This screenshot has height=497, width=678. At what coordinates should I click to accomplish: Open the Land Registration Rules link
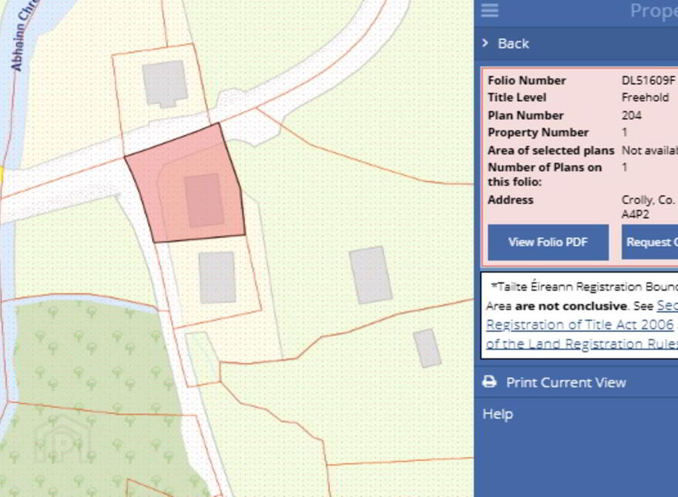582,344
